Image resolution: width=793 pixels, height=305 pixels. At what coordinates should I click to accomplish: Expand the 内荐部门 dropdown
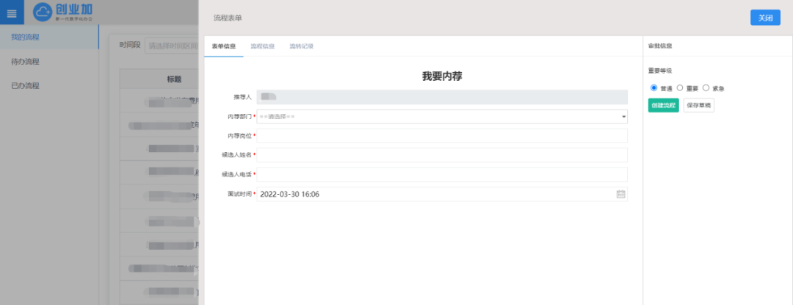441,116
